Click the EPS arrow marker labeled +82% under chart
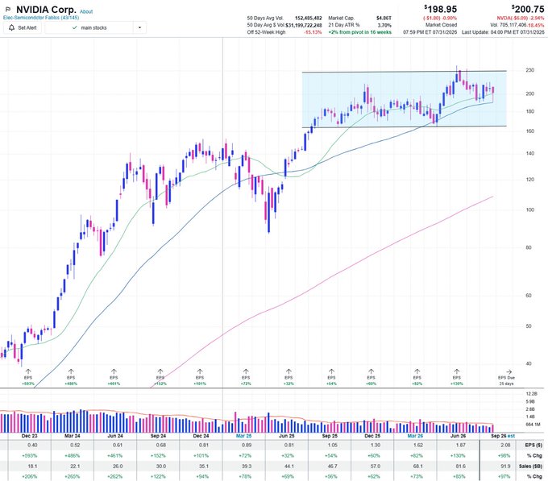Screen dimensions: 548x481 click(x=417, y=377)
